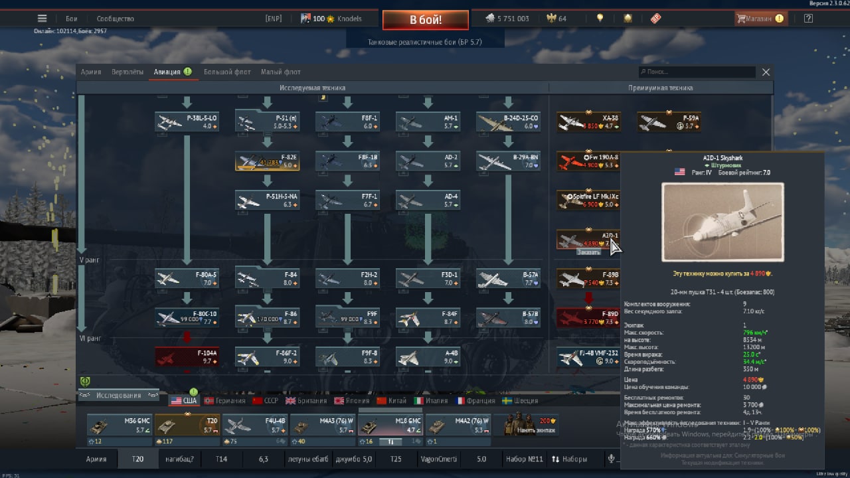Screen dimensions: 850x478
Task: Select the Италия nation flag
Action: tap(431, 401)
